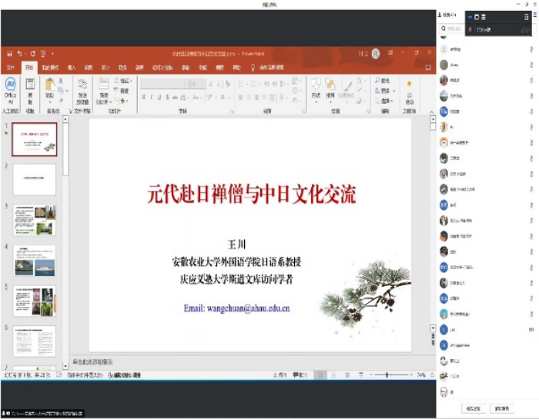This screenshot has height=419, width=539.
Task: Switch to the Insert ribbon tab
Action: tap(71, 68)
